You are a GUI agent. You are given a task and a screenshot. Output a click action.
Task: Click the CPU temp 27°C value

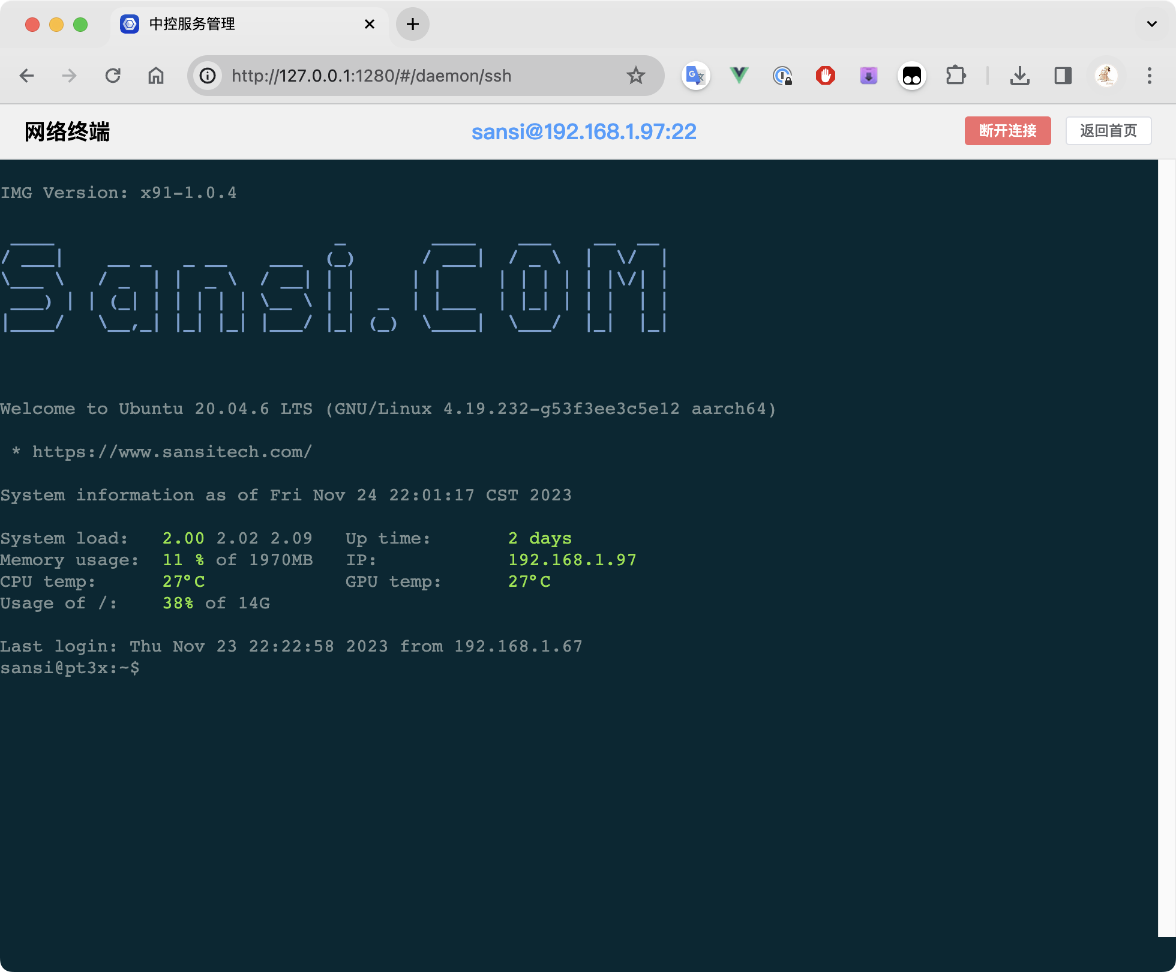pos(184,581)
